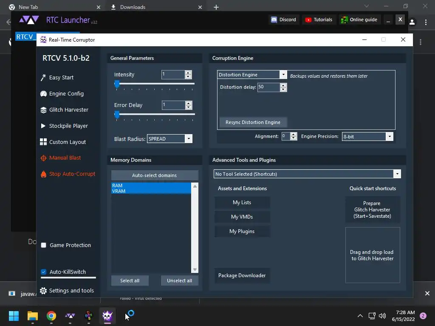Disable the Auto-KillSwitch checkbox
The height and width of the screenshot is (326, 435).
coord(44,272)
